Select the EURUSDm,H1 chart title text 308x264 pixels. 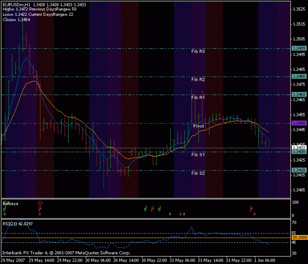pyautogui.click(x=16, y=4)
